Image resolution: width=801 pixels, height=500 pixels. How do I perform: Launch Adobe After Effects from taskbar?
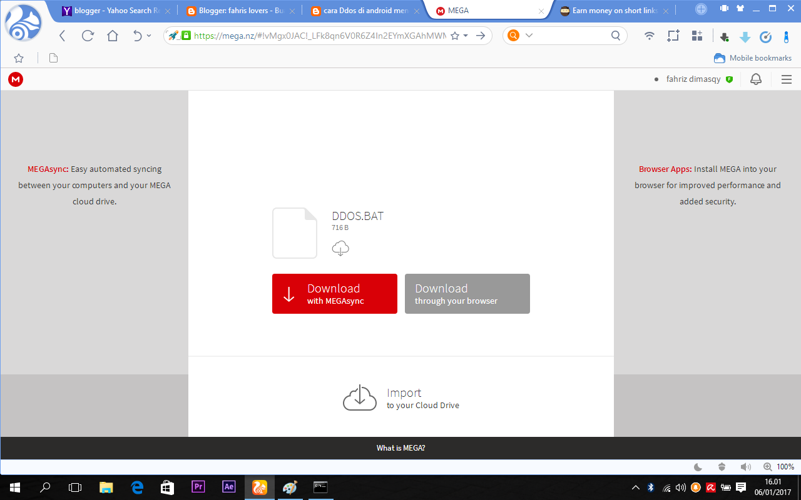coord(229,487)
